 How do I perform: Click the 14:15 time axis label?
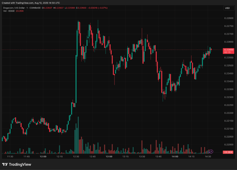[191, 156]
